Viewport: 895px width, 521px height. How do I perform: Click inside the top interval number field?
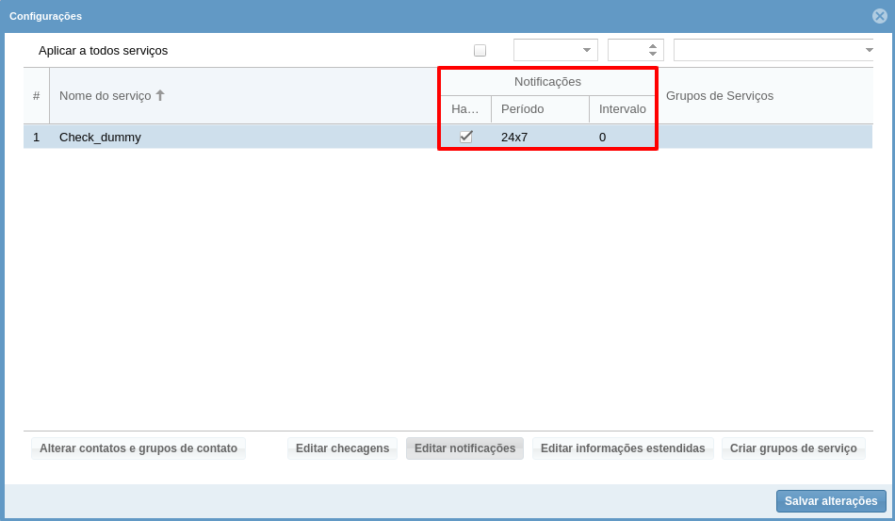pyautogui.click(x=626, y=50)
